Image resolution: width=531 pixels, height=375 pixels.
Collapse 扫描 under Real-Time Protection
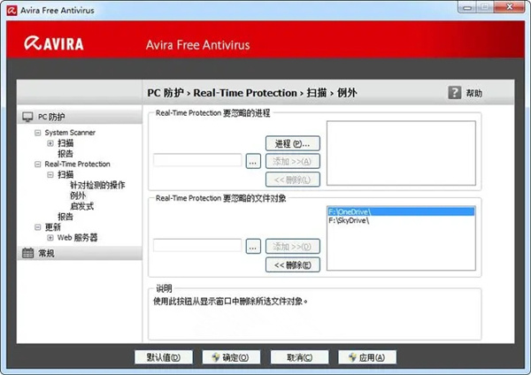[x=50, y=174]
